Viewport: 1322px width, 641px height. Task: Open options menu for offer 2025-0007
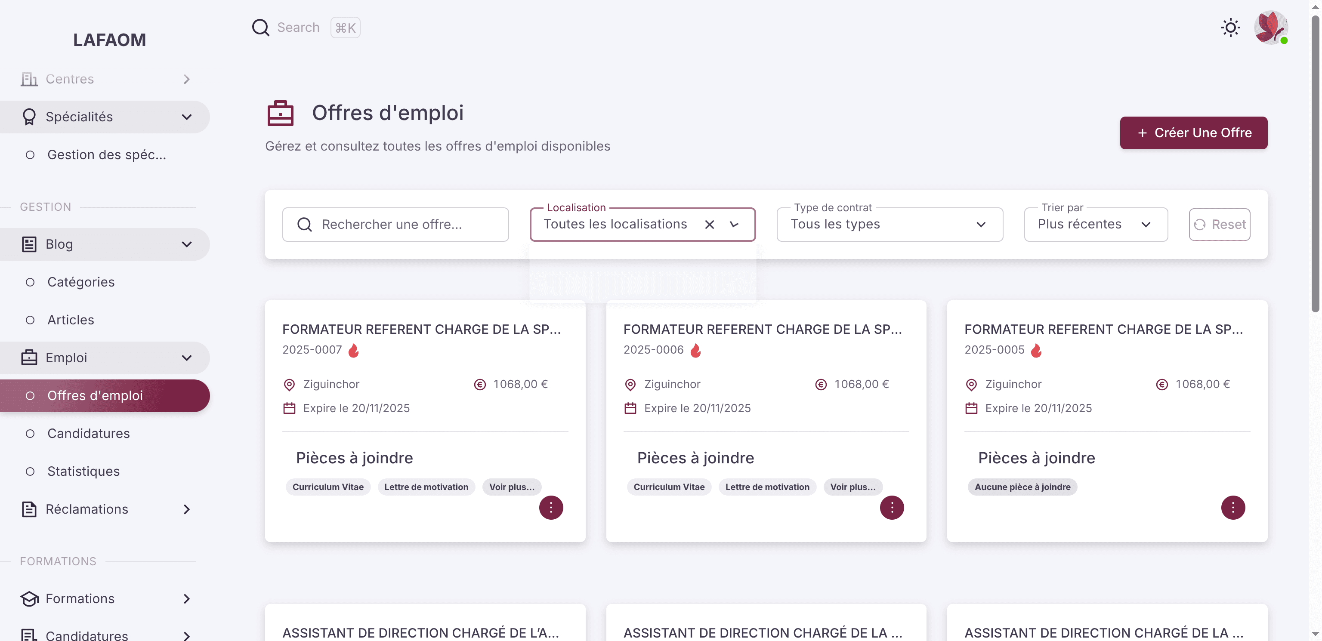551,508
